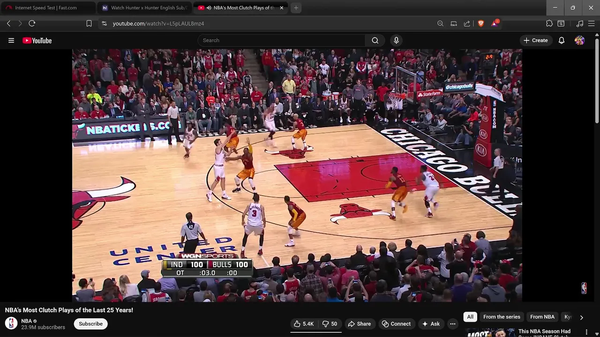Screen dimensions: 600x337
Task: Click the video title text
Action: 69,310
